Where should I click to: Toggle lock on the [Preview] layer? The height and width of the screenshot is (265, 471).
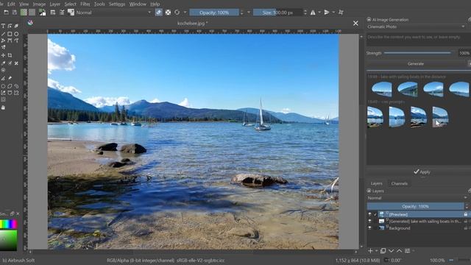click(465, 214)
